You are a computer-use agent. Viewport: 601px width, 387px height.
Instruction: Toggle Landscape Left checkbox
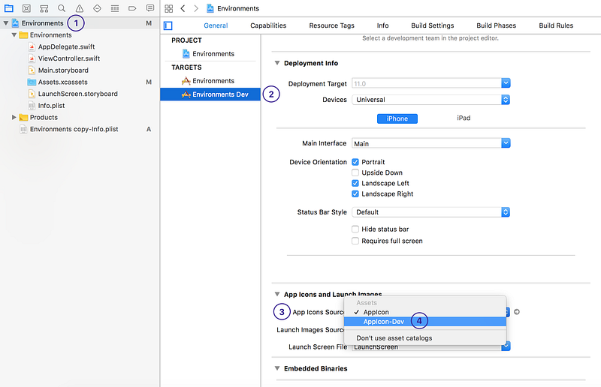click(355, 183)
